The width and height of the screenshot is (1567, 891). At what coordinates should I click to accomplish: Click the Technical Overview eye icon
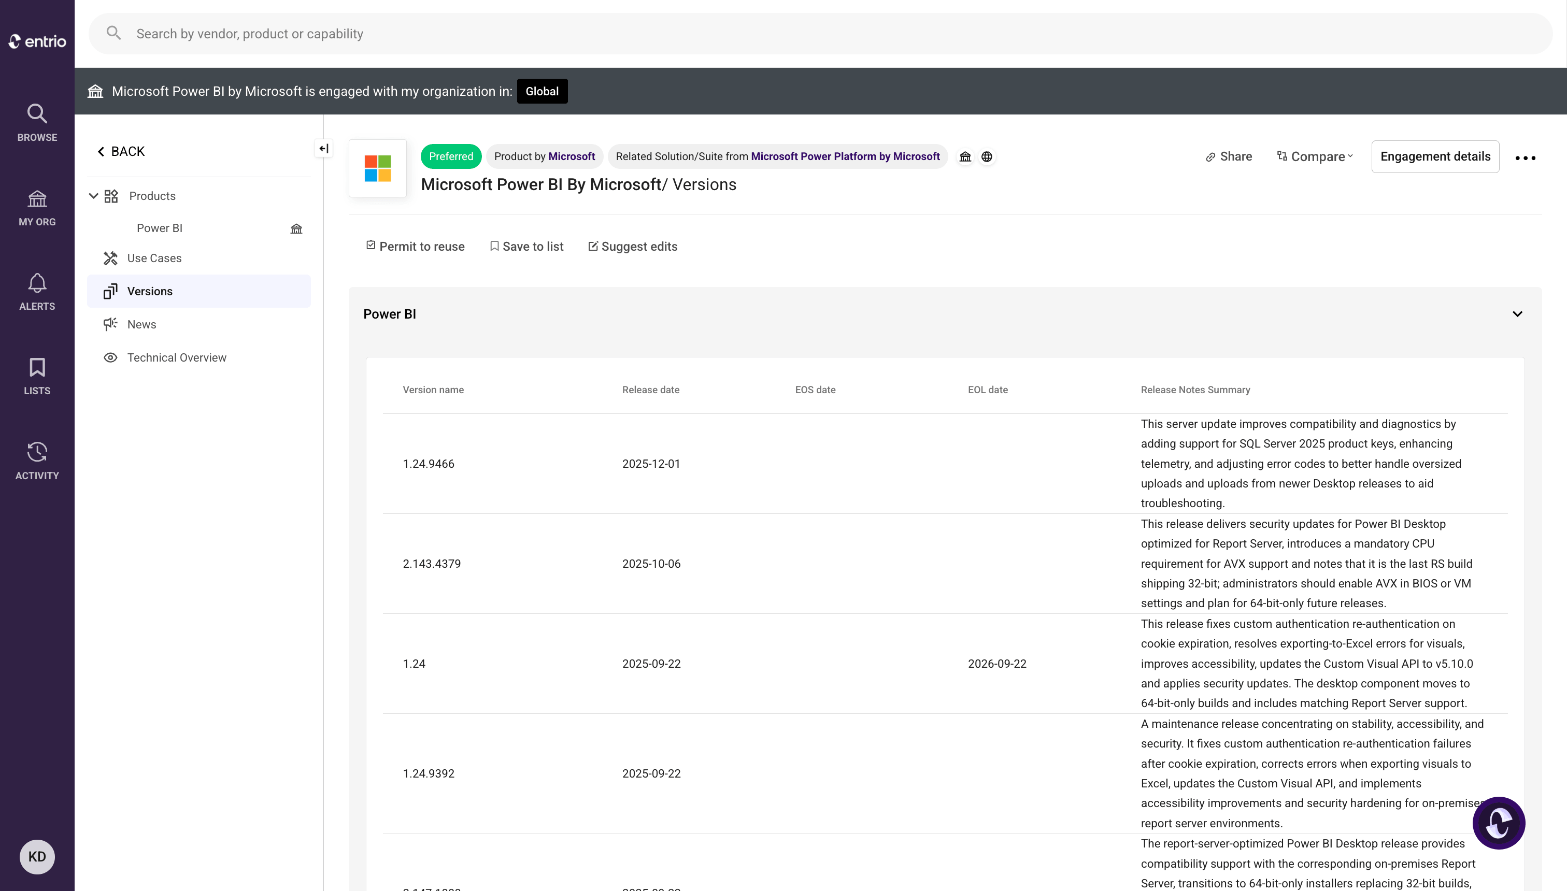click(110, 357)
